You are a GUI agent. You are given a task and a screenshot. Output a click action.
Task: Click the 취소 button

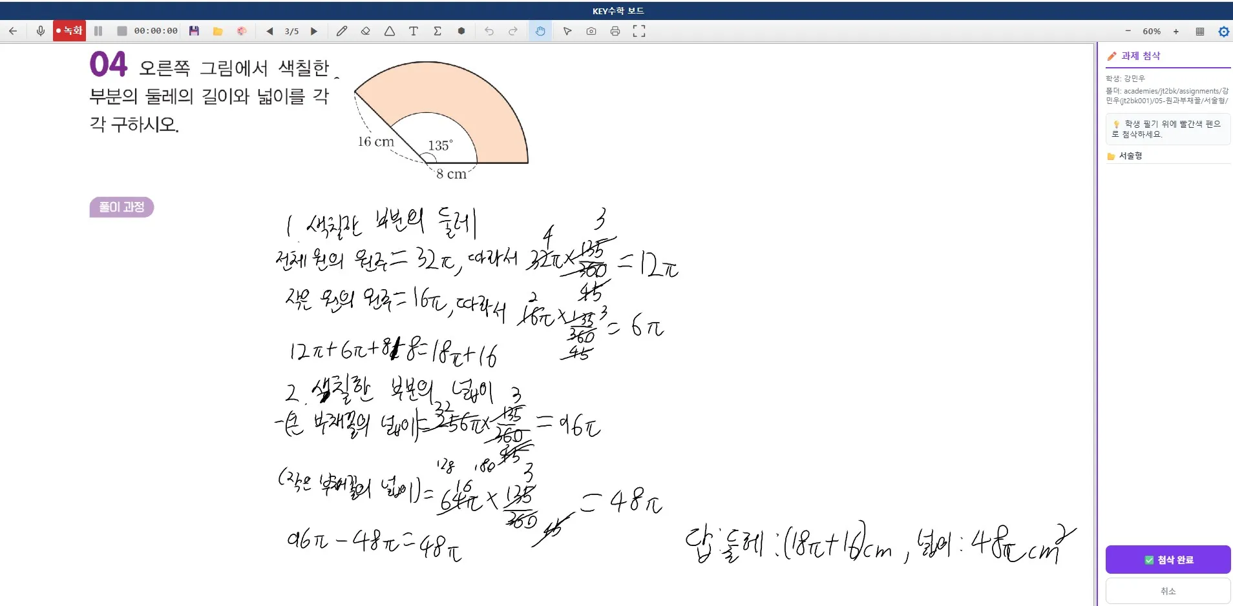point(1168,591)
